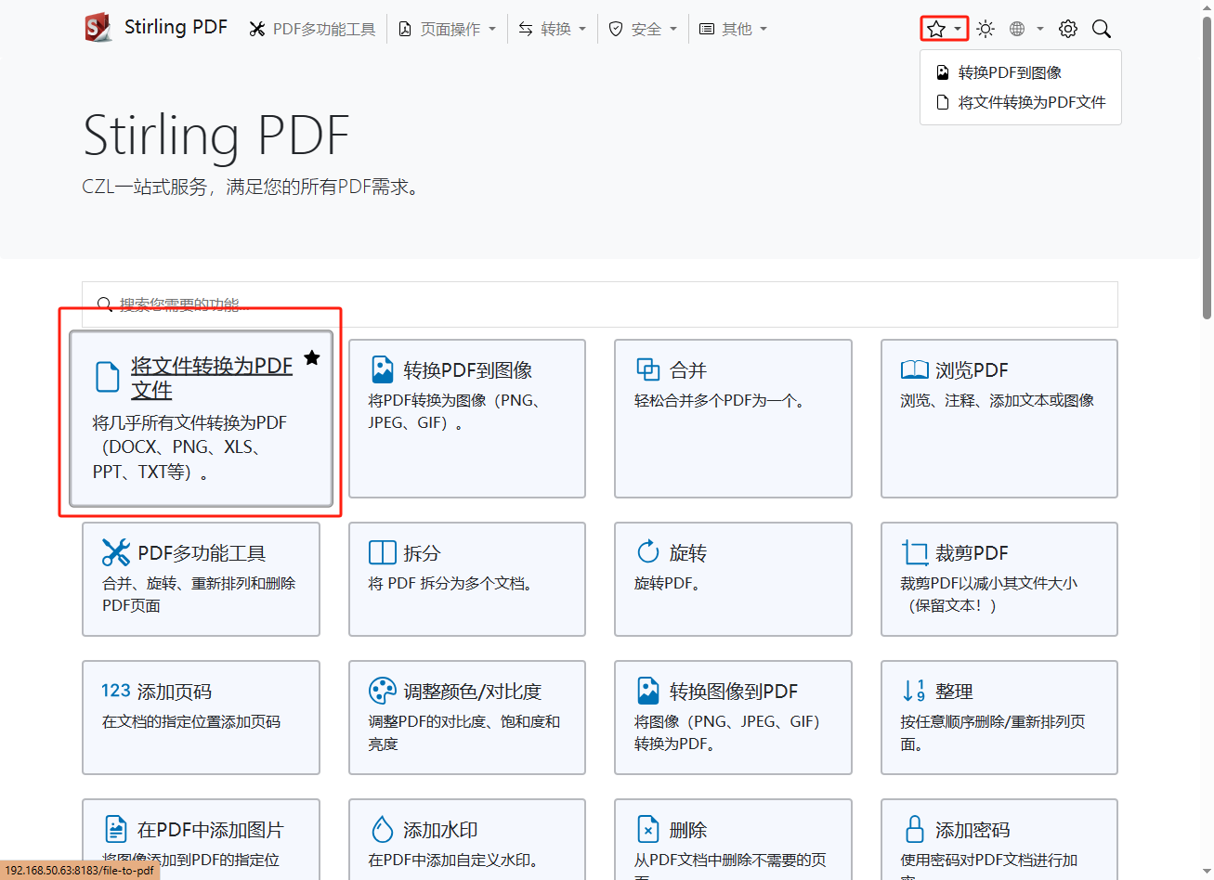Click the Stirling PDF brand name text

coord(176,27)
